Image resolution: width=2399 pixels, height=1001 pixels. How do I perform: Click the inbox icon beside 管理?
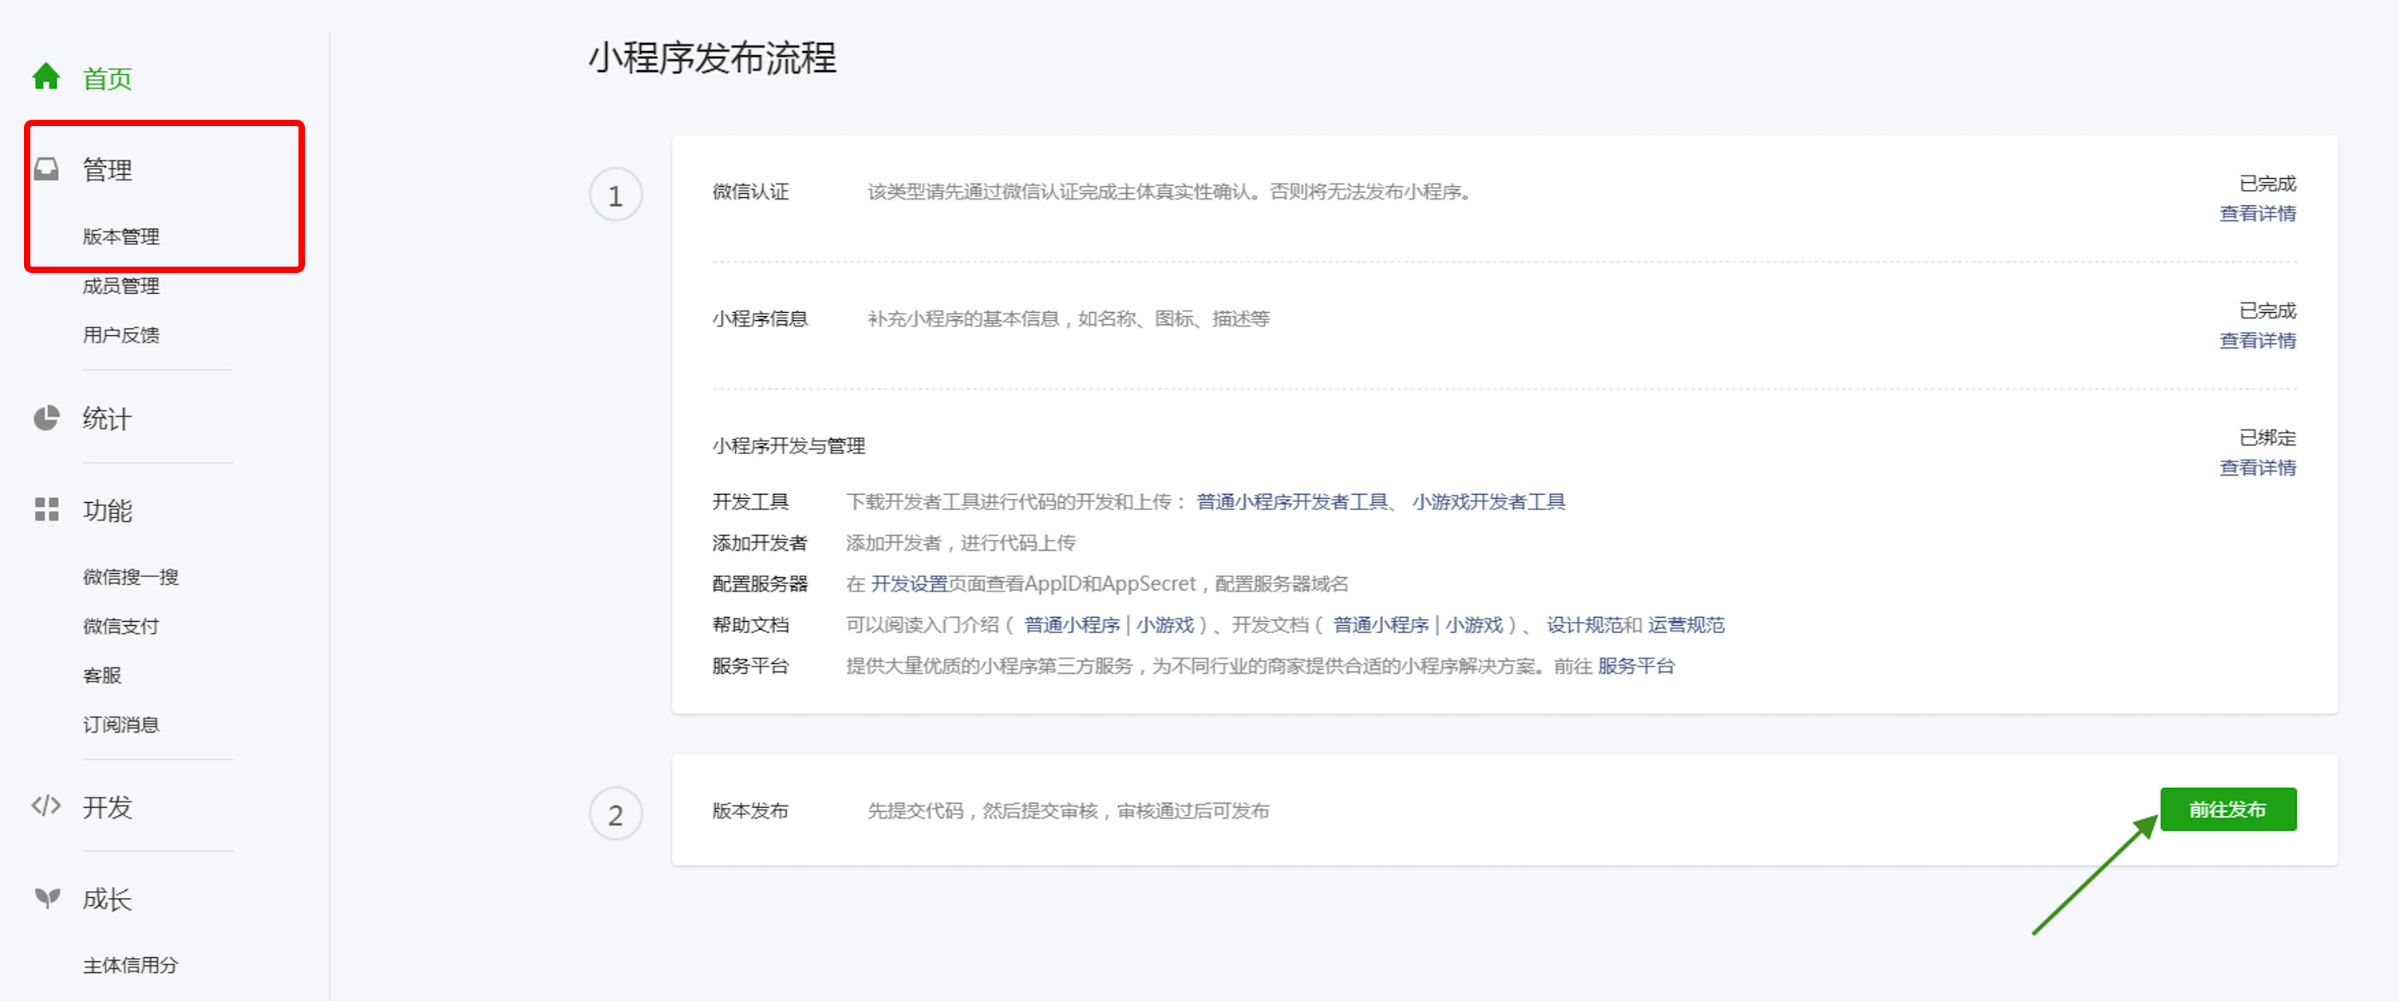pyautogui.click(x=45, y=169)
